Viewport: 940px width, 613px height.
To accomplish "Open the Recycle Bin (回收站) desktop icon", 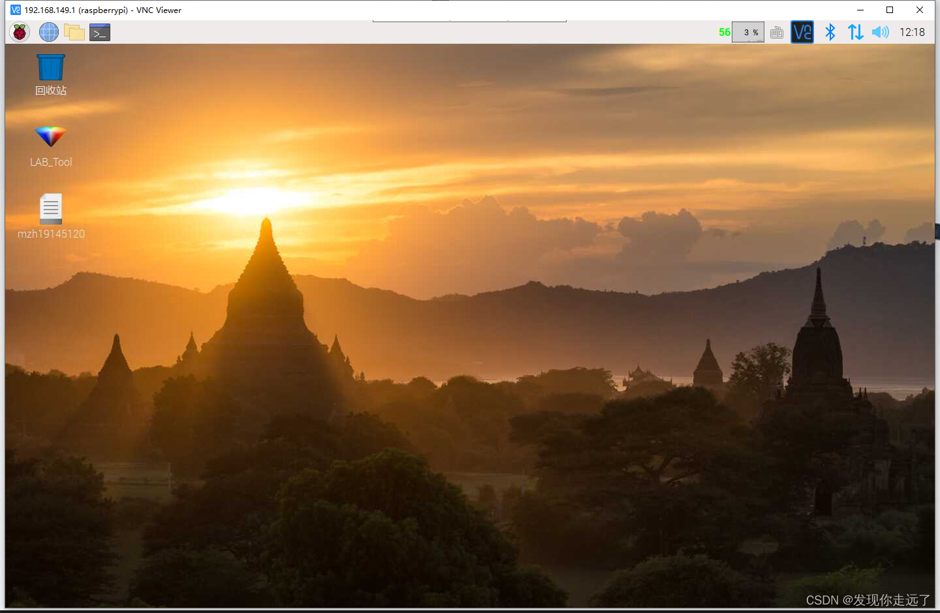I will [51, 75].
